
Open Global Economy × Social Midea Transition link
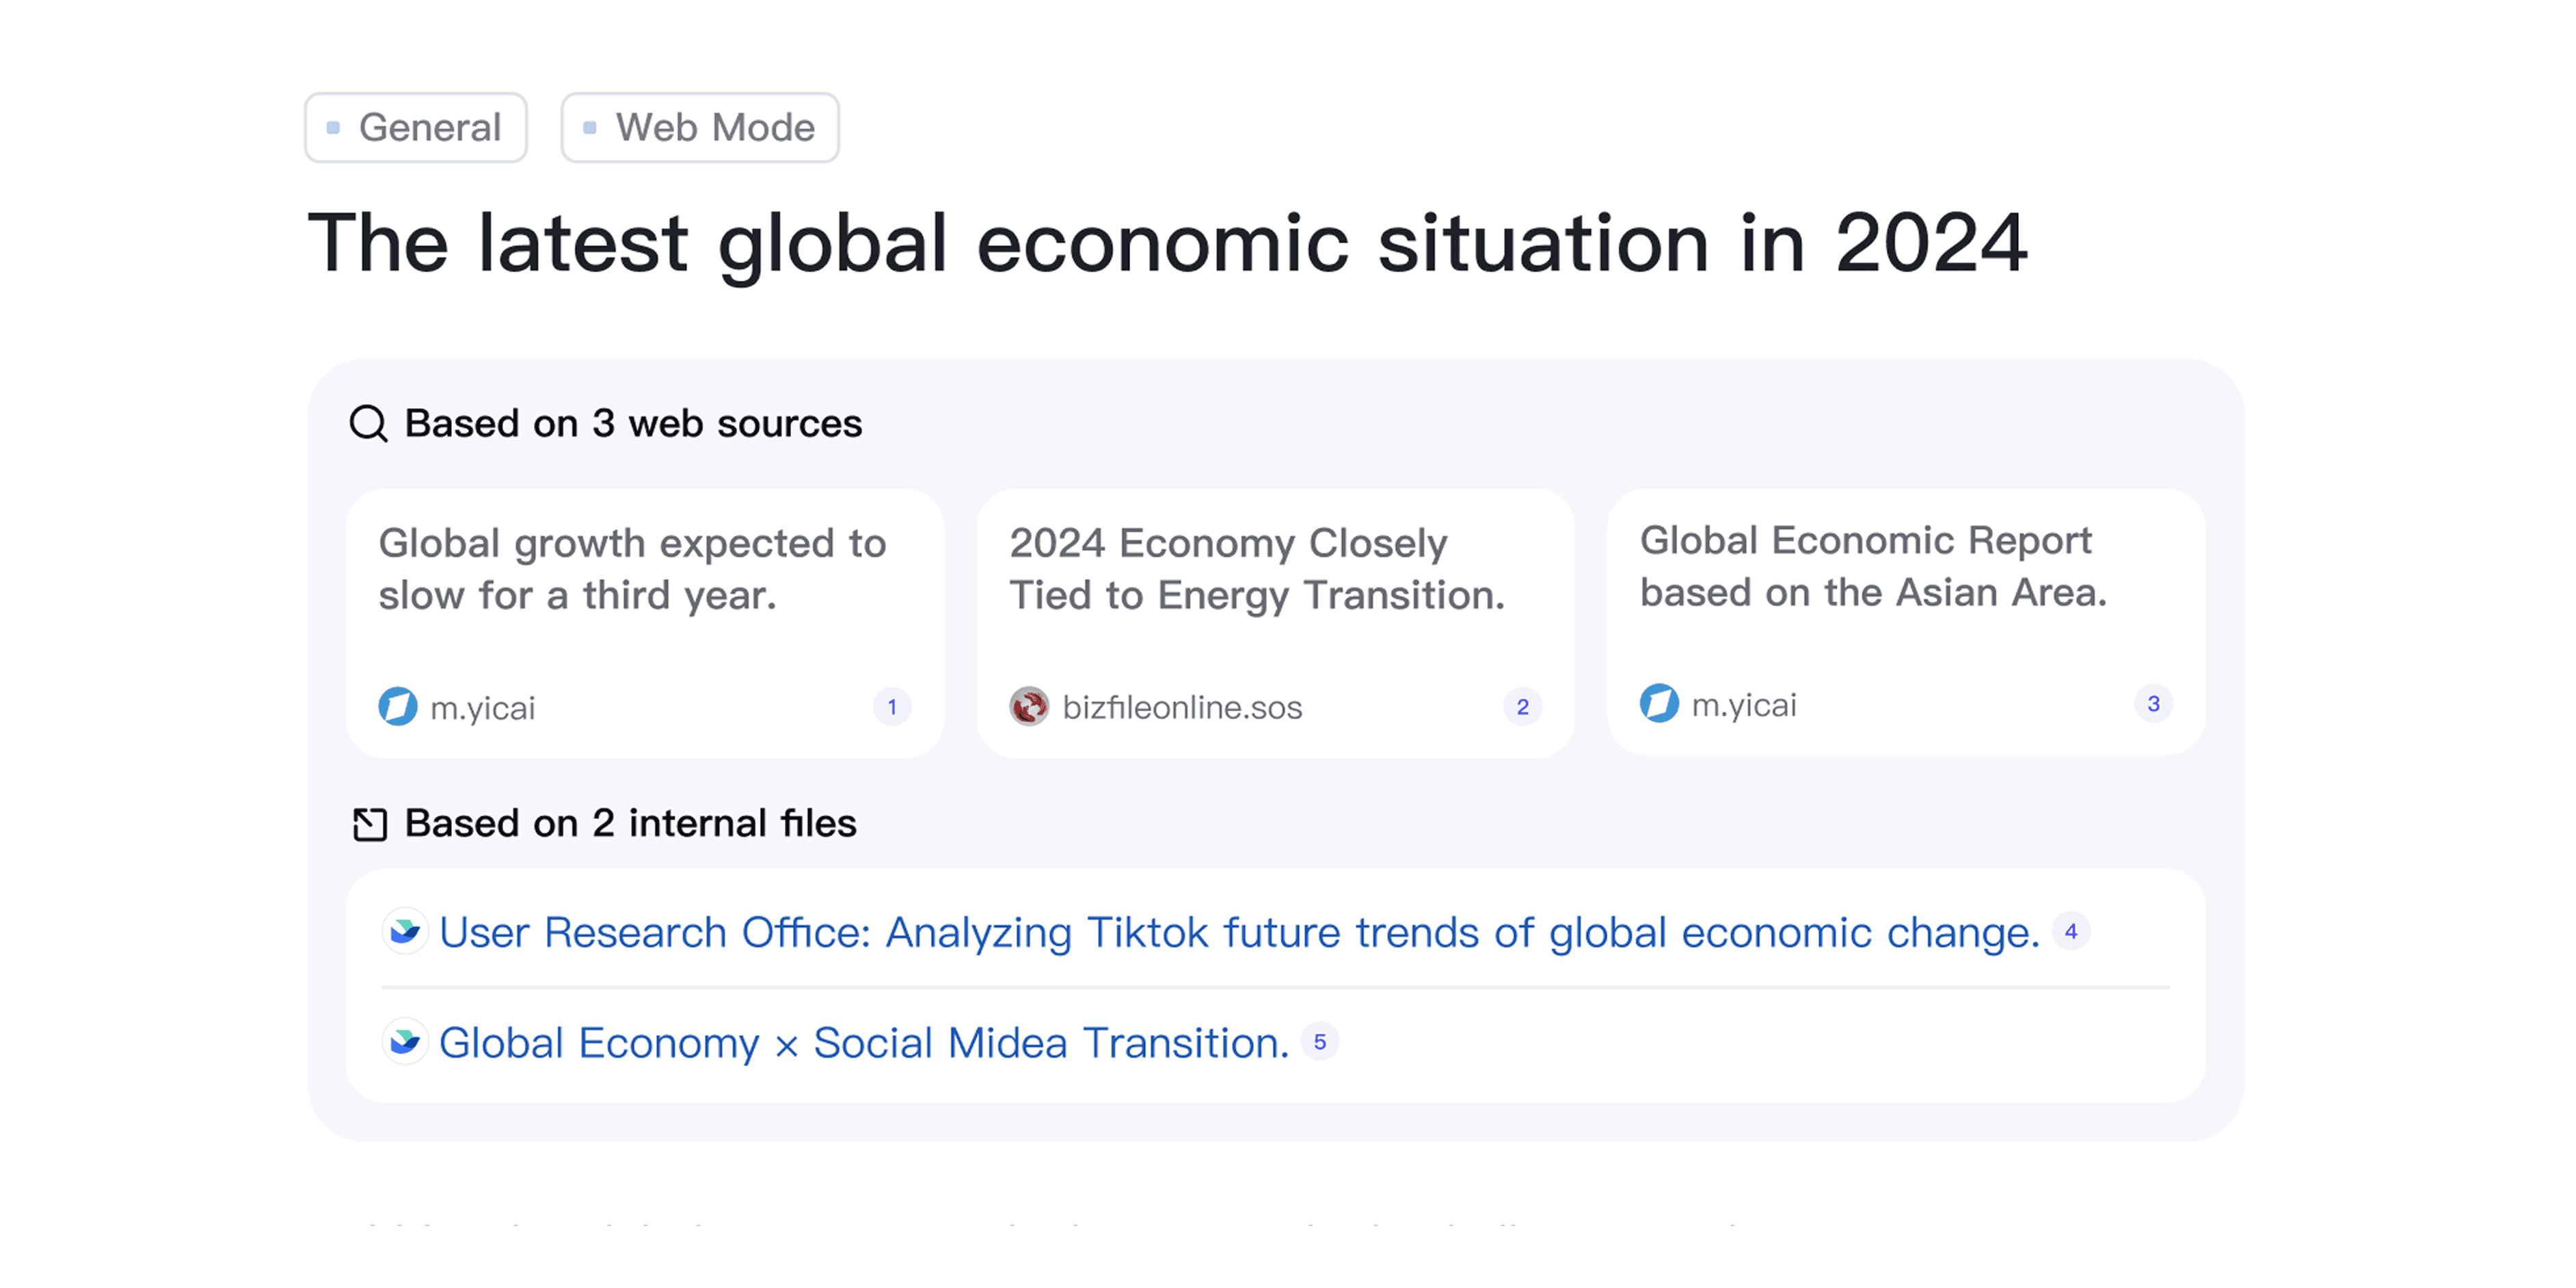coord(864,1043)
